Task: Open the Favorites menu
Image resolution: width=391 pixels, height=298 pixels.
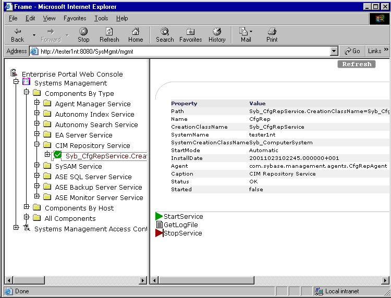Action: (x=75, y=18)
